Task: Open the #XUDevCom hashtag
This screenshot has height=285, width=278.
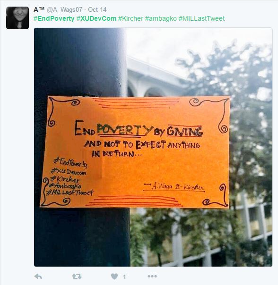Action: pos(96,18)
